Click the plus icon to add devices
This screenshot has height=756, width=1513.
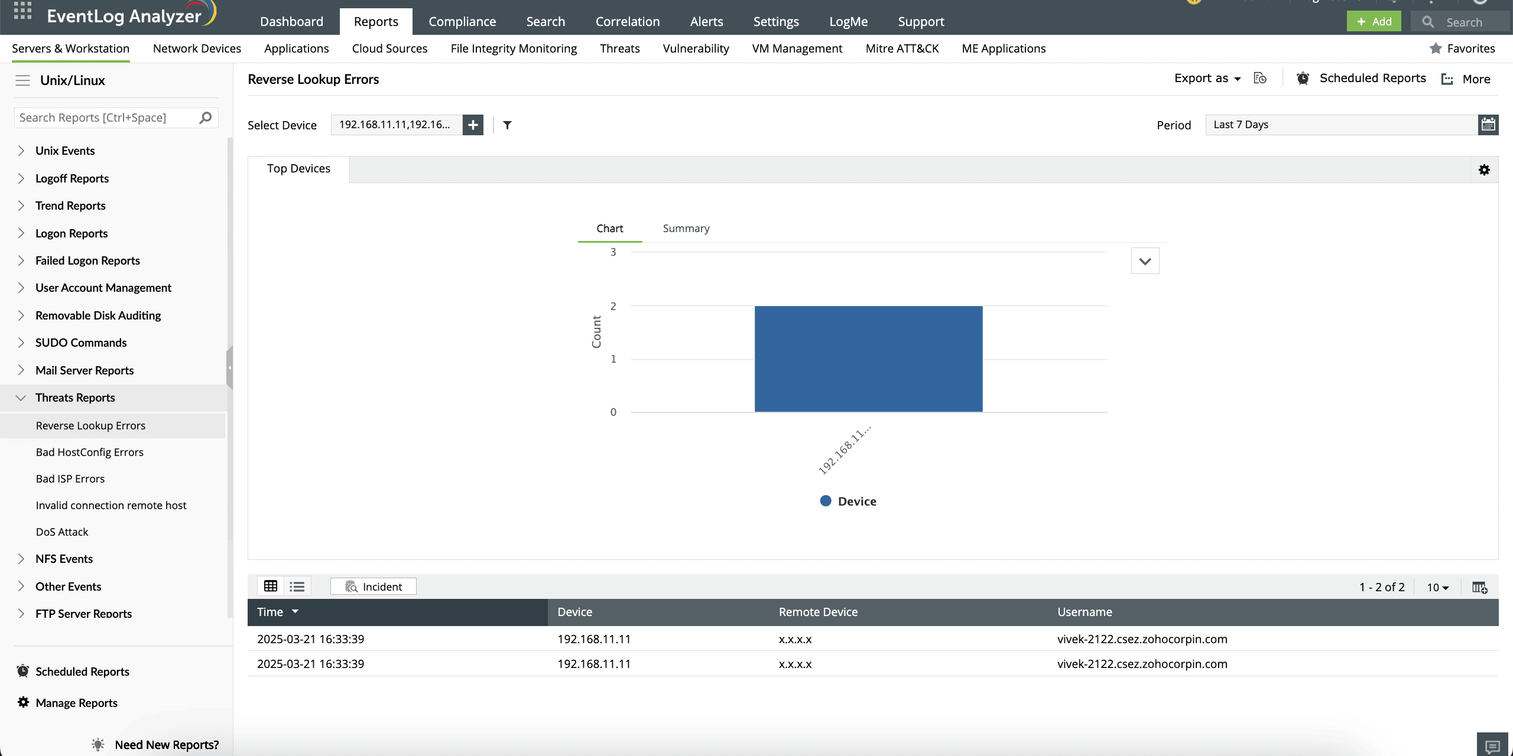[473, 125]
